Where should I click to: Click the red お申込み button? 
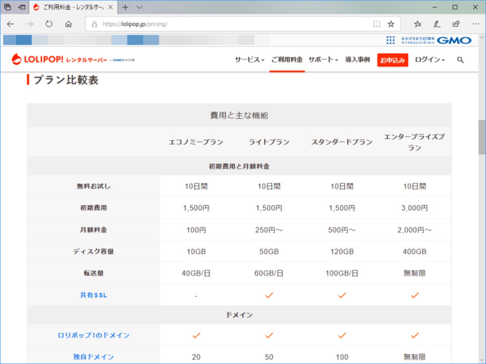click(392, 60)
